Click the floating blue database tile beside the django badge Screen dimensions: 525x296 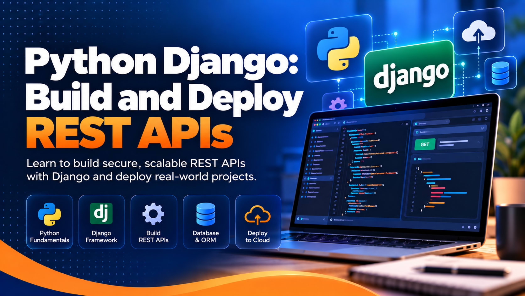tap(500, 73)
